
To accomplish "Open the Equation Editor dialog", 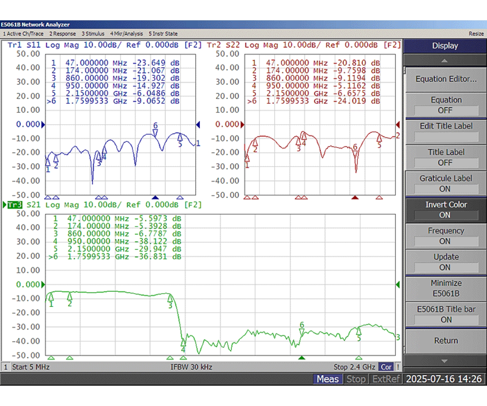I will (x=446, y=79).
